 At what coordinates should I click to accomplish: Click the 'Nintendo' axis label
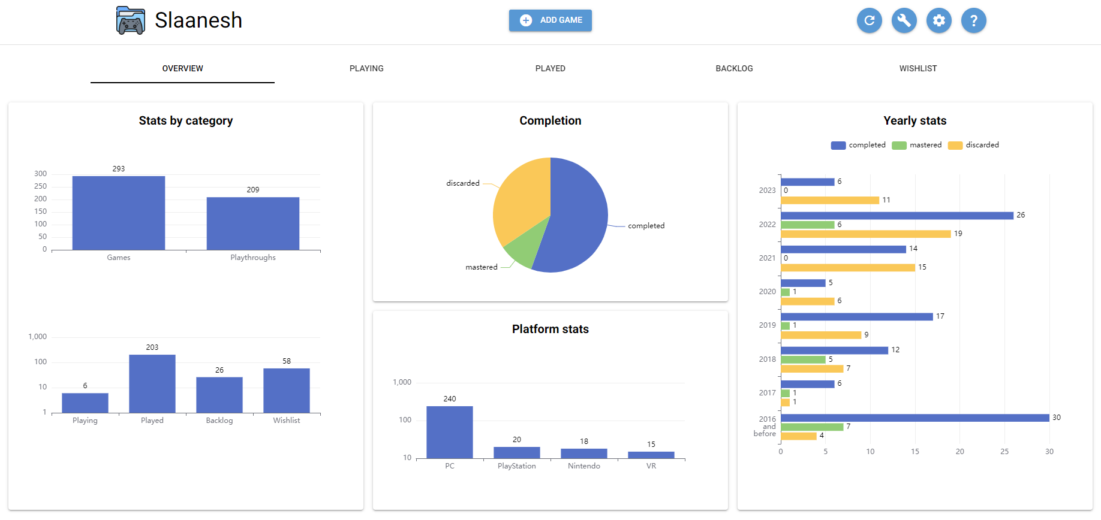[x=584, y=466]
